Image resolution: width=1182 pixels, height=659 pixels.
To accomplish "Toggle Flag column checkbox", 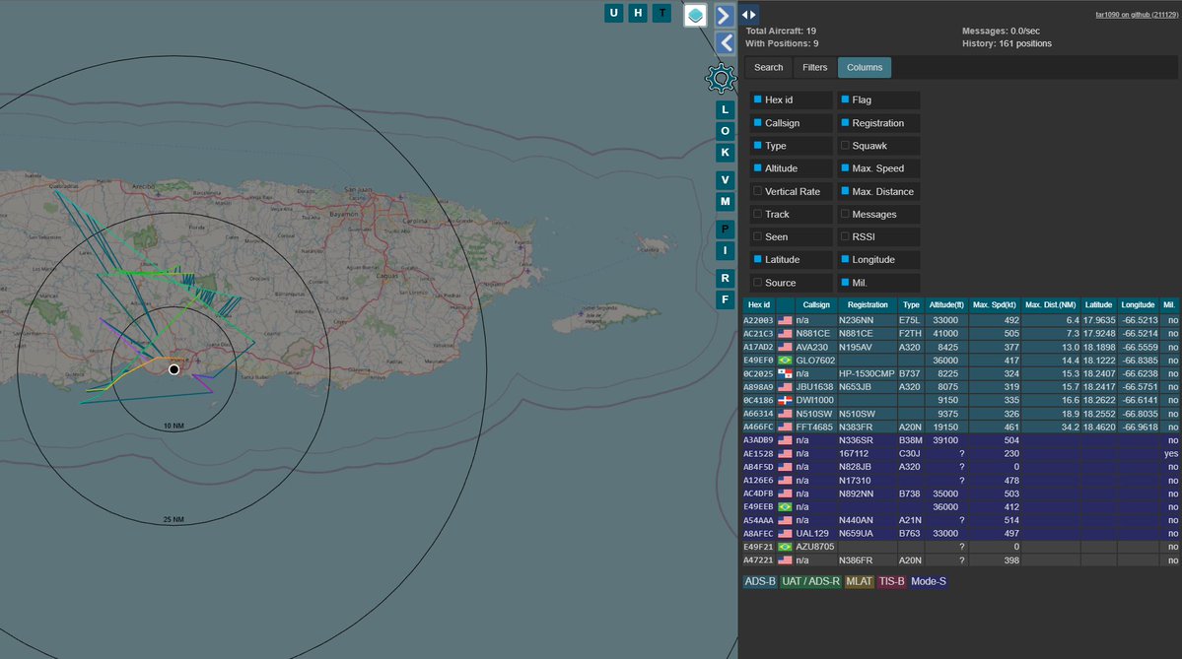I will coord(845,99).
